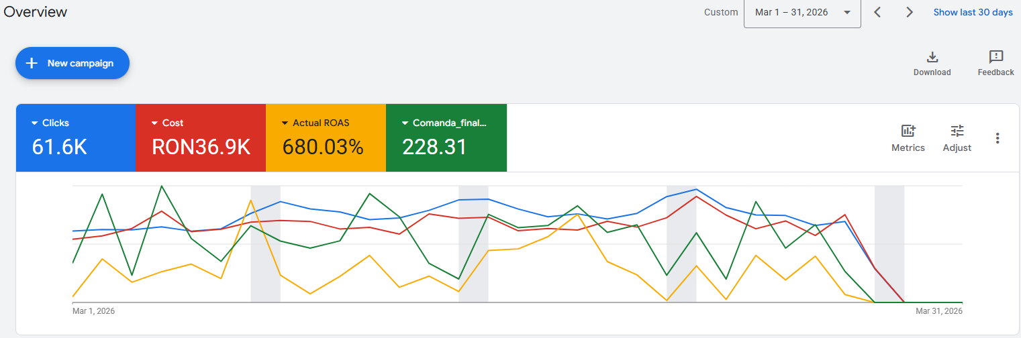1021x338 pixels.
Task: Expand the Comanda_final metric dropdown
Action: point(405,123)
